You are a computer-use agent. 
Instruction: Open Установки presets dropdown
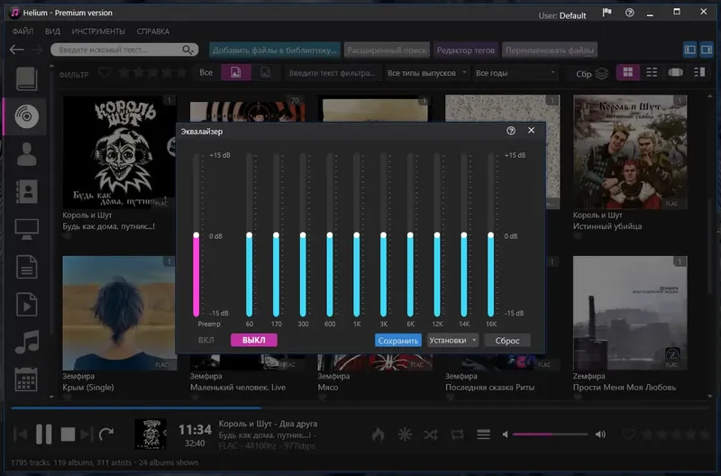click(452, 341)
